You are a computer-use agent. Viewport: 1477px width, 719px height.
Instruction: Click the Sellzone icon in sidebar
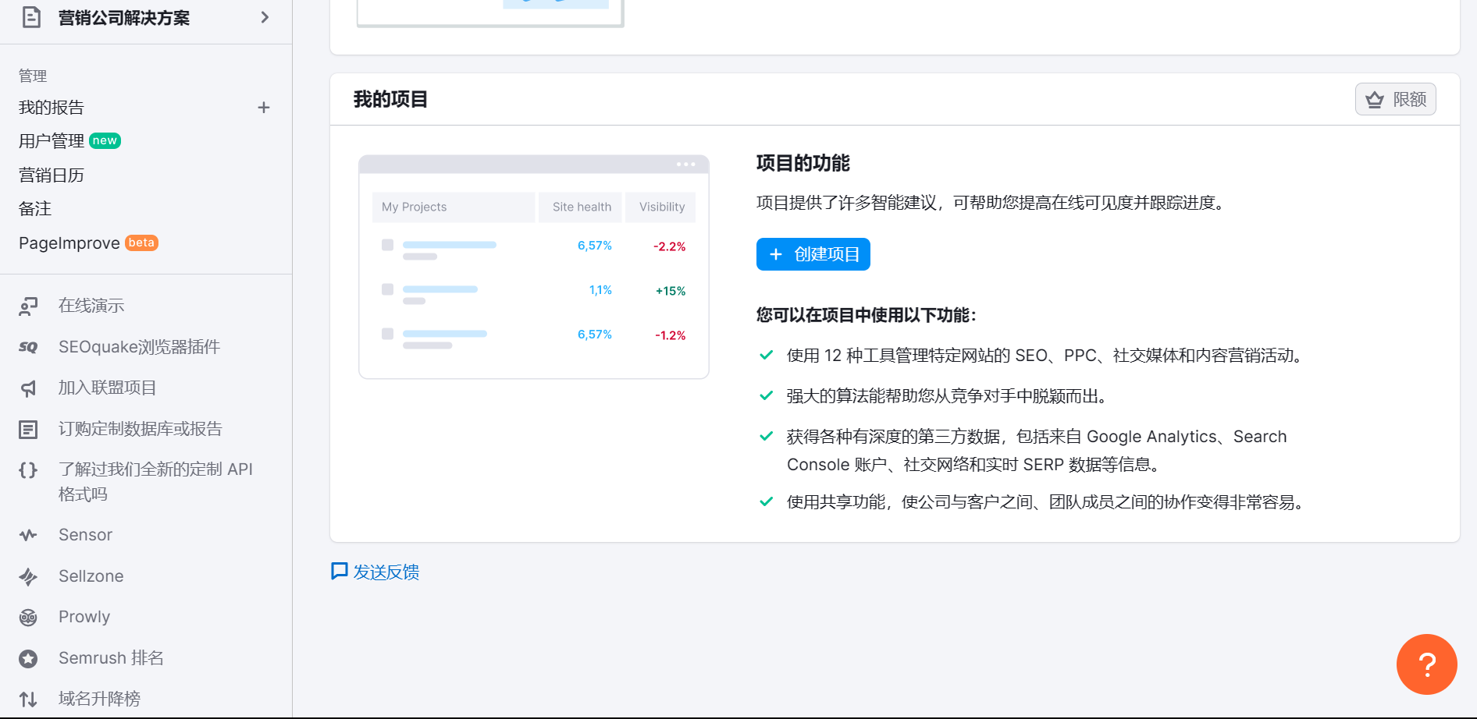(x=28, y=576)
